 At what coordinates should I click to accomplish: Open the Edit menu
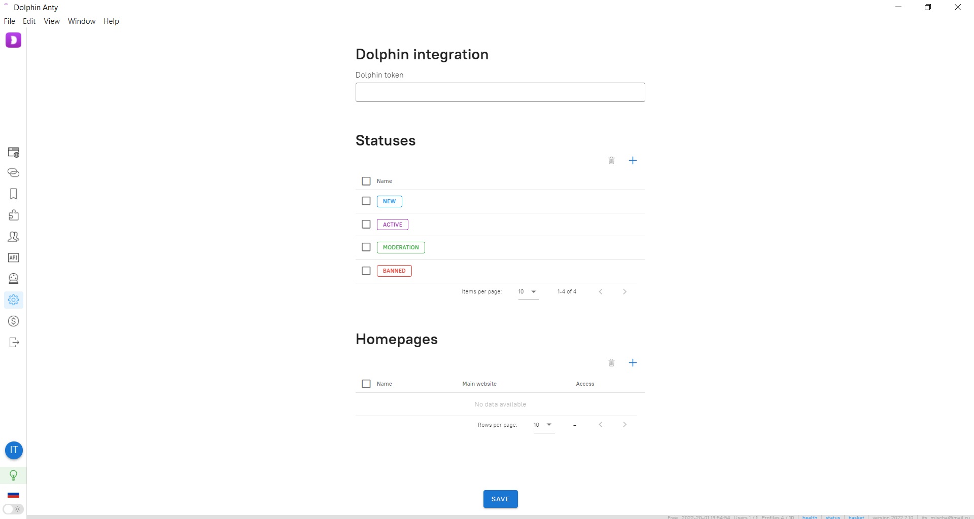pos(29,21)
